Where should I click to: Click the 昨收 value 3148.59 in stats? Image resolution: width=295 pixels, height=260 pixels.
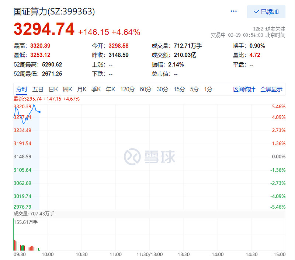pos(118,55)
